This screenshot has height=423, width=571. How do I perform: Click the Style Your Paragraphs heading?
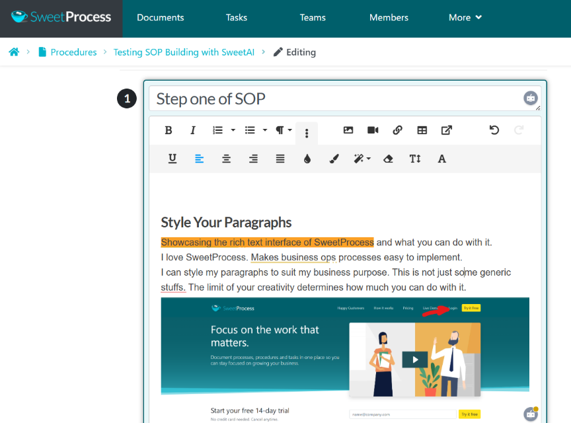click(226, 222)
